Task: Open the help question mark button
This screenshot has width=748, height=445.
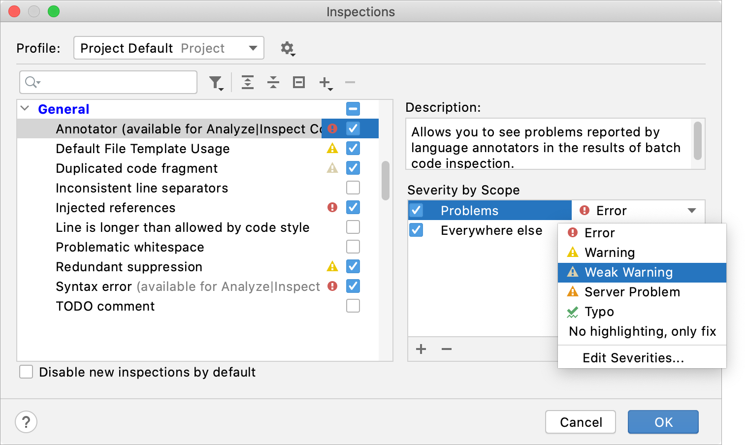Action: [26, 422]
